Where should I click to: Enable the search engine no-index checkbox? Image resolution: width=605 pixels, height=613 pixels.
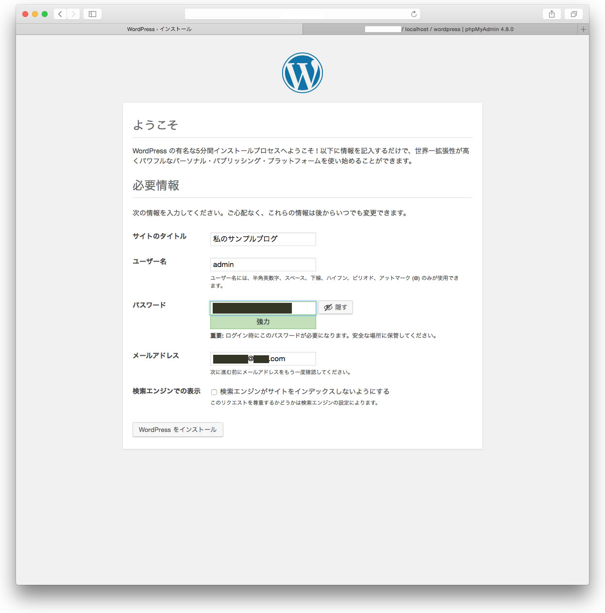point(214,392)
